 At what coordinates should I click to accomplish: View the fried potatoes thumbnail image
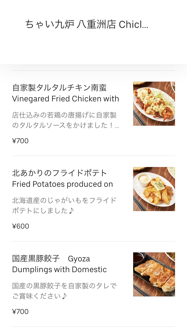pyautogui.click(x=154, y=189)
